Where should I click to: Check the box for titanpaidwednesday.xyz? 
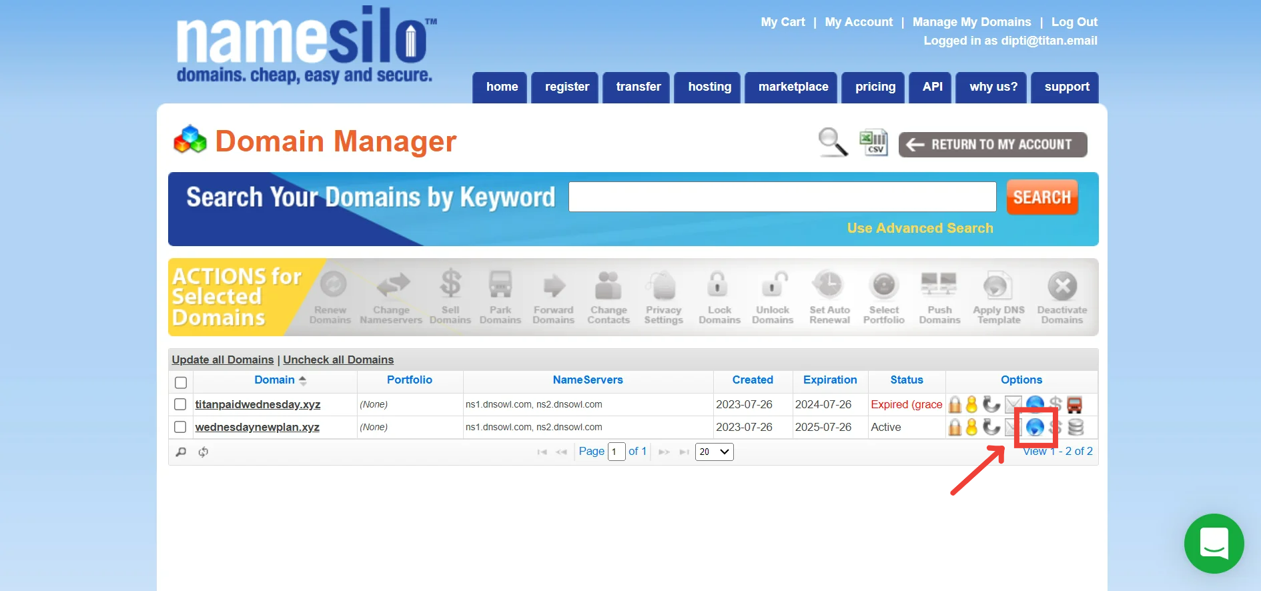[x=180, y=404]
